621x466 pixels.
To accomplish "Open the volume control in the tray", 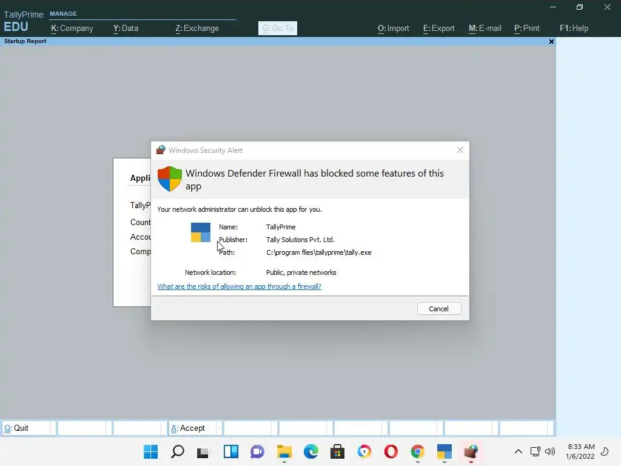I will tap(549, 451).
